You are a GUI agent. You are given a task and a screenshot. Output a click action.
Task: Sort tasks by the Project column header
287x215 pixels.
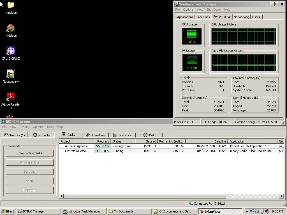tap(77, 141)
